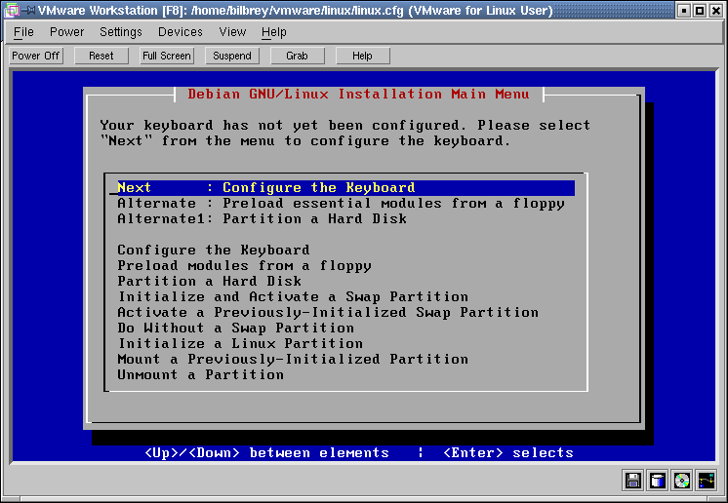Open the window menu icon in title bar

point(11,11)
